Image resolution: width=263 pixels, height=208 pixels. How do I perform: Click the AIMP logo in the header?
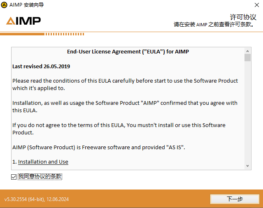tap(23, 21)
